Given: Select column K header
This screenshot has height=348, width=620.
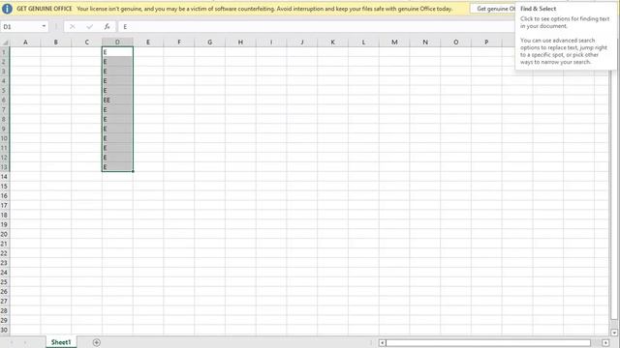Looking at the screenshot, I should point(332,43).
